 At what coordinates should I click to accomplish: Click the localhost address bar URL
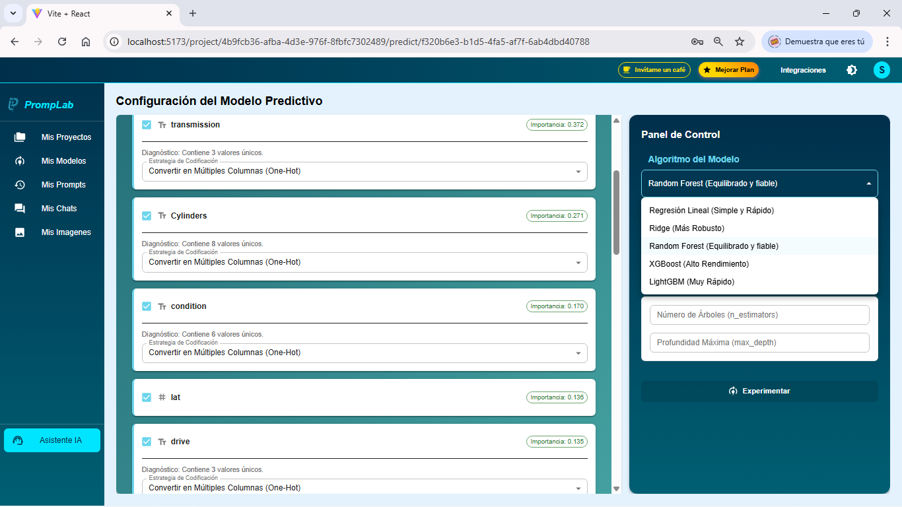tap(359, 42)
